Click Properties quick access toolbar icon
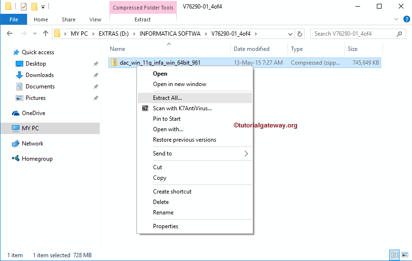Viewport: 412px width, 261px height. [x=24, y=6]
